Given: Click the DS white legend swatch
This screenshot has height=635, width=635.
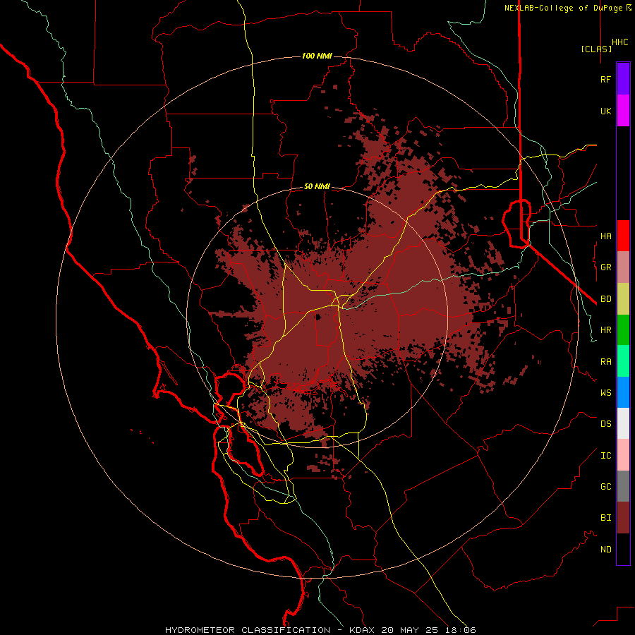Looking at the screenshot, I should pos(623,423).
